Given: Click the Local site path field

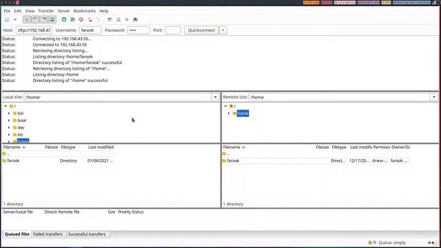Looking at the screenshot, I should [x=118, y=97].
